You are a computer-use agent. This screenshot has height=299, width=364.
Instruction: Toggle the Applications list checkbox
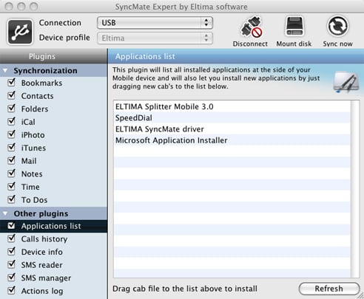[12, 226]
